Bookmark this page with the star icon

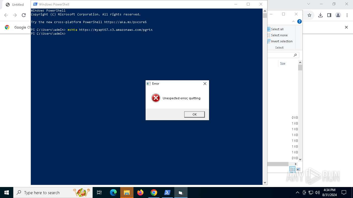pyautogui.click(x=309, y=15)
